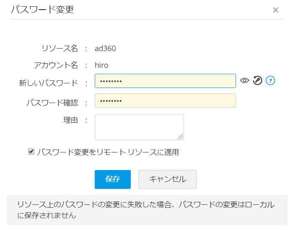Click into the パスワード確認 field
The image size is (293, 227).
tap(165, 101)
